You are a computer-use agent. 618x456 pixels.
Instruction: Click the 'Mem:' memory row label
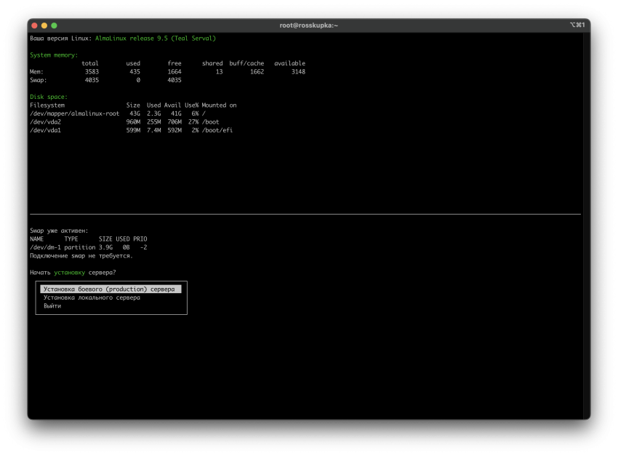point(36,72)
